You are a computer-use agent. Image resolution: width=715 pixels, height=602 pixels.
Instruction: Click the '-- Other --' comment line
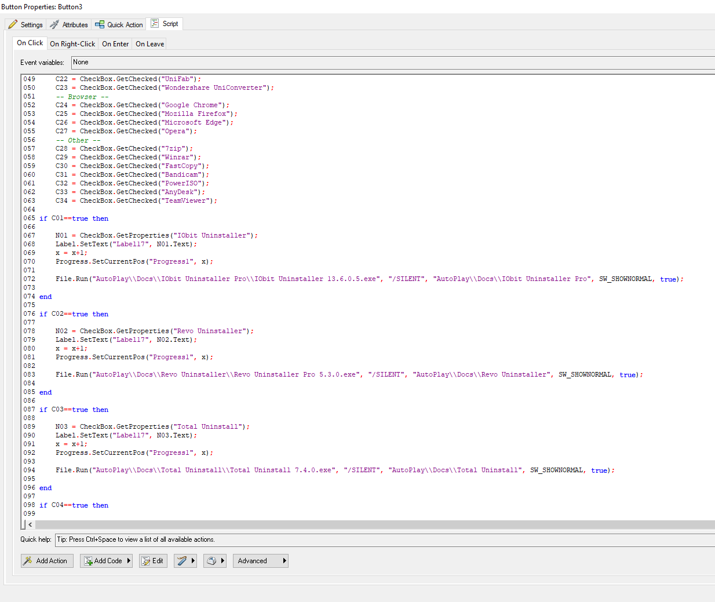tap(78, 140)
